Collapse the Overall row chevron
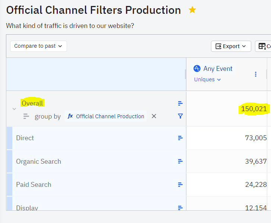 pos(14,109)
